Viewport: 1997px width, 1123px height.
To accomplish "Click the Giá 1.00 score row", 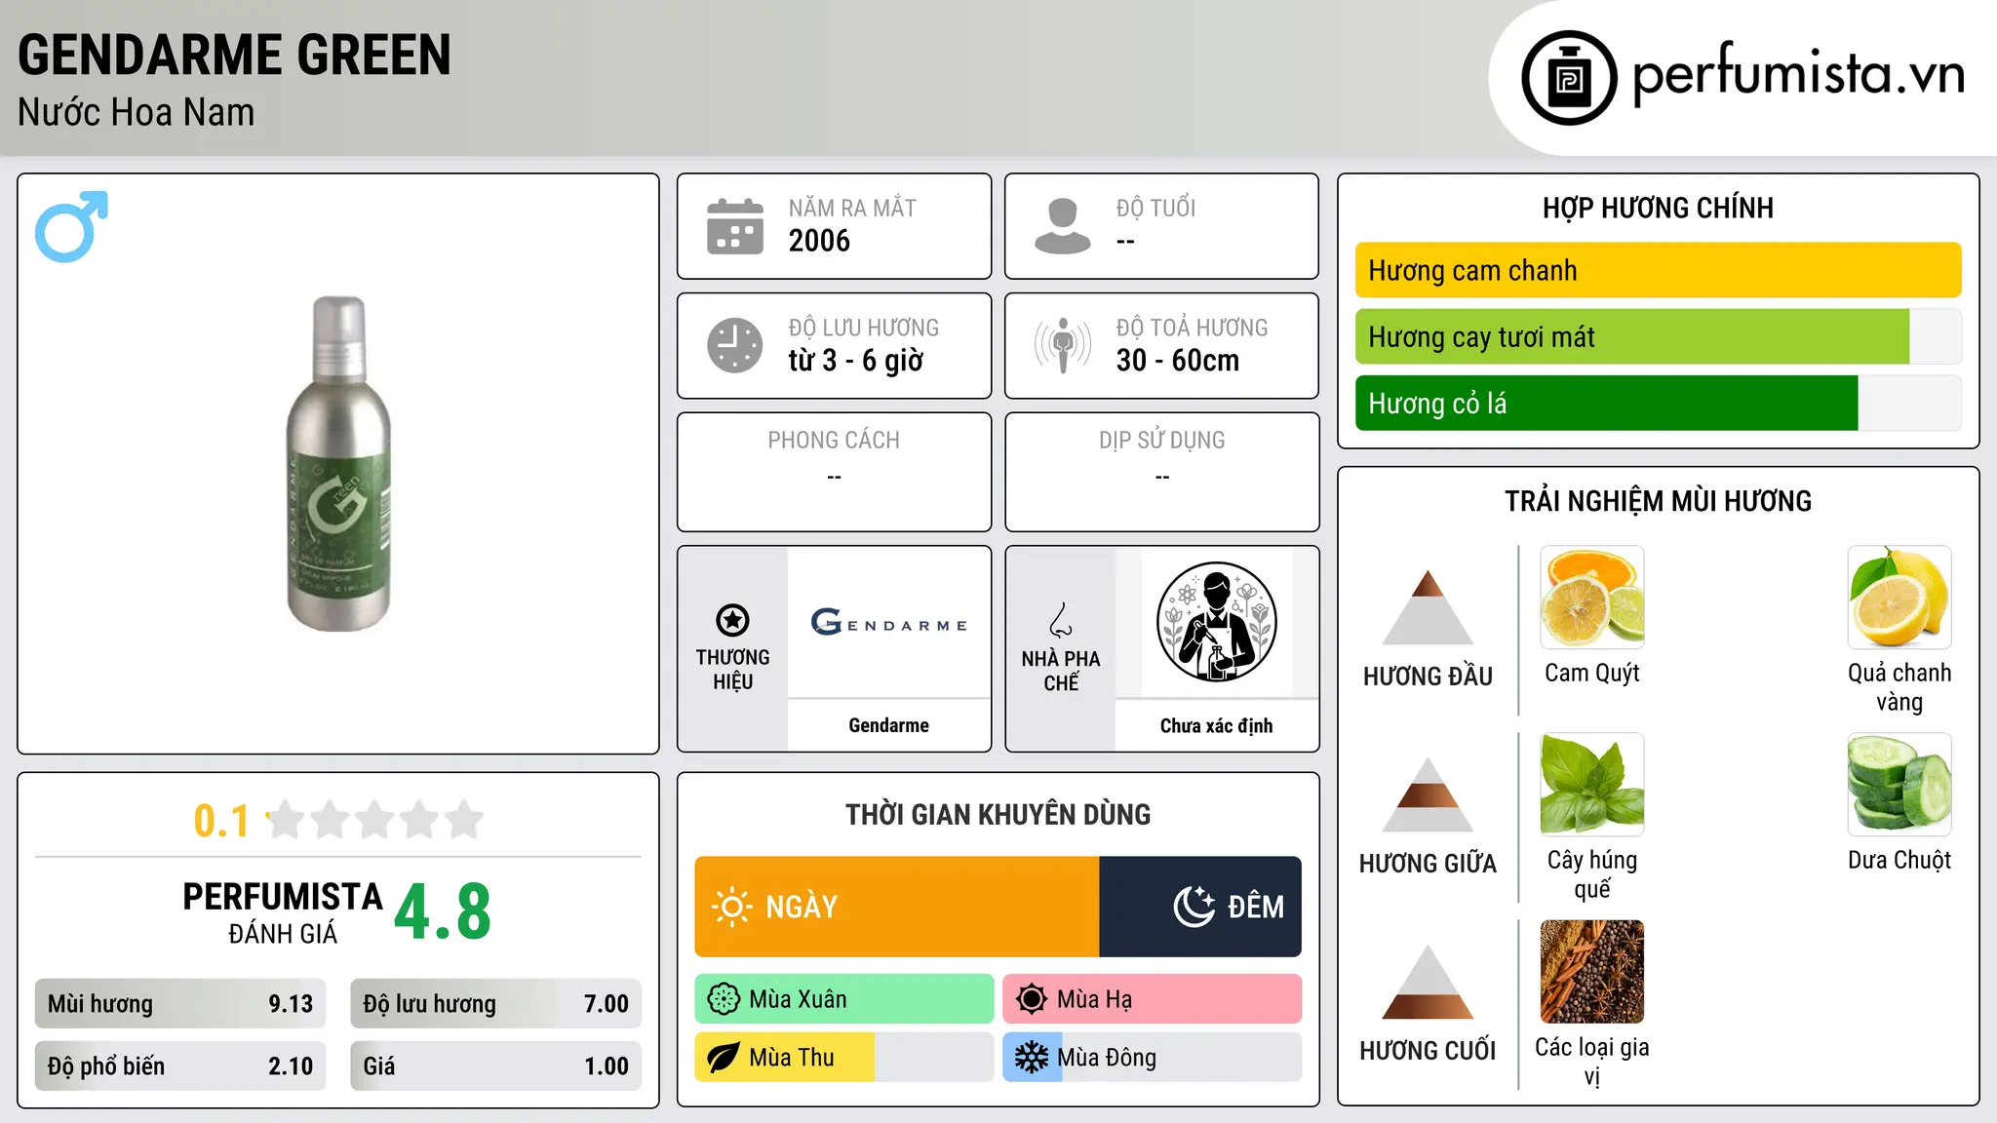I will (495, 1065).
